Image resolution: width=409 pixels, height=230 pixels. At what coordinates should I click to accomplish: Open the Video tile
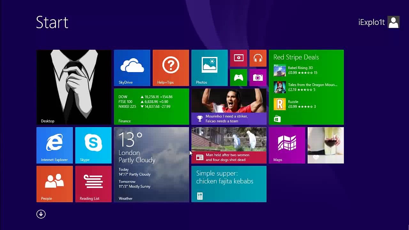[x=238, y=58]
